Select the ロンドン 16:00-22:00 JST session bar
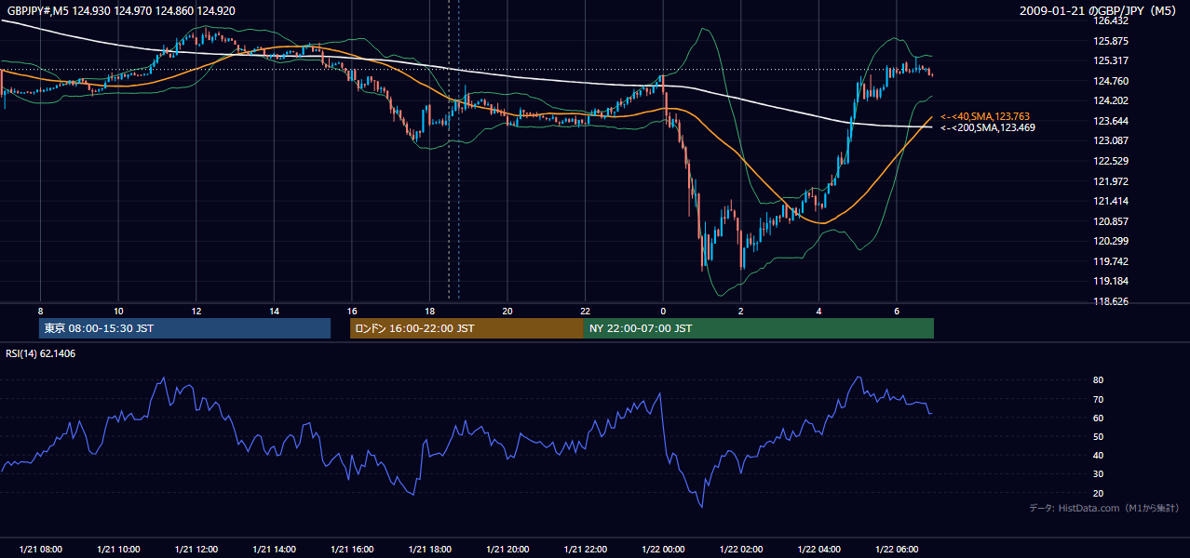1190x558 pixels. [x=467, y=328]
